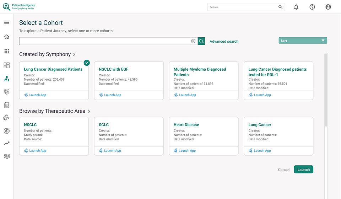Select Lung Cancer Diagnosed patients tested for PDL-1 title
This screenshot has width=341, height=199.
[x=277, y=72]
